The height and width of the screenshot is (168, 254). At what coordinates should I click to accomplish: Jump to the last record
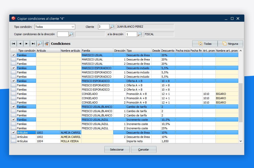33,44
